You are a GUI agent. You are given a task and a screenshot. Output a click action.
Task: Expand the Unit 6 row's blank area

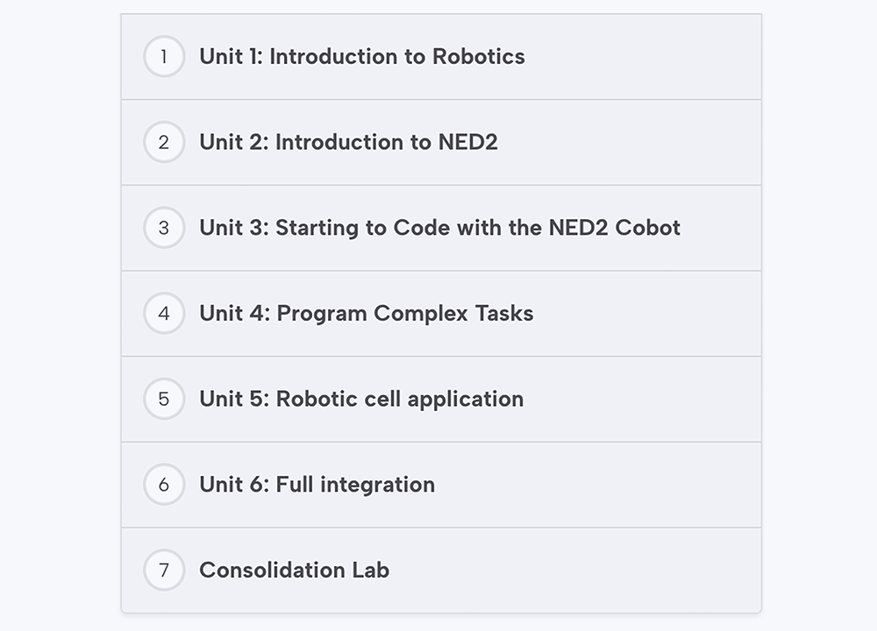(x=598, y=484)
